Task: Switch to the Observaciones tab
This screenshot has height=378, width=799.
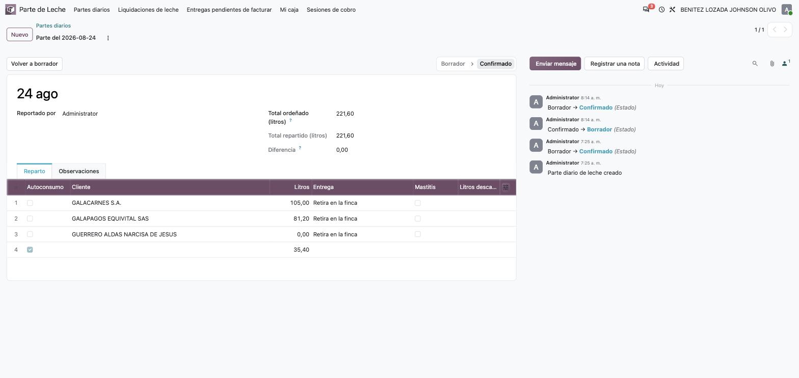Action: 79,171
